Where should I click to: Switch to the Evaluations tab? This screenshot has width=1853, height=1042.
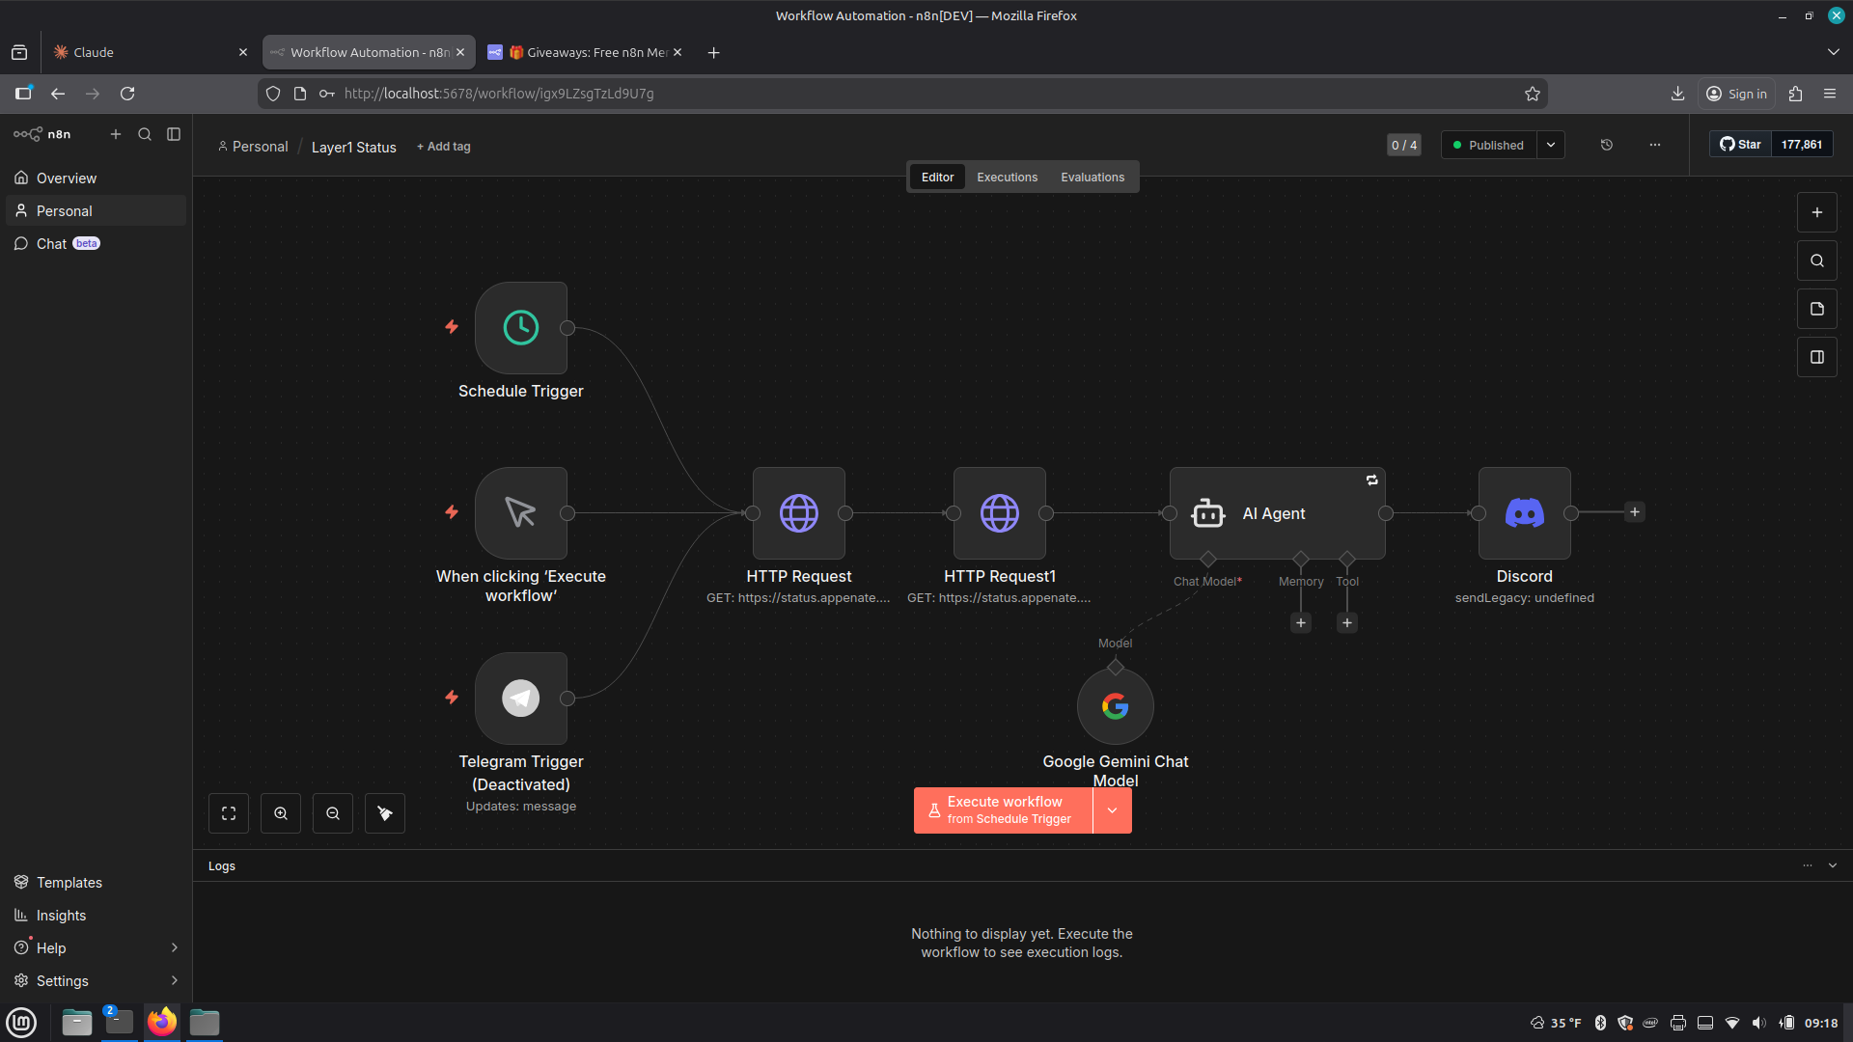tap(1092, 178)
